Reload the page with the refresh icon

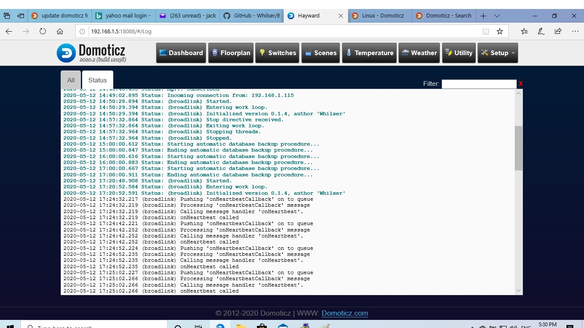pos(43,31)
